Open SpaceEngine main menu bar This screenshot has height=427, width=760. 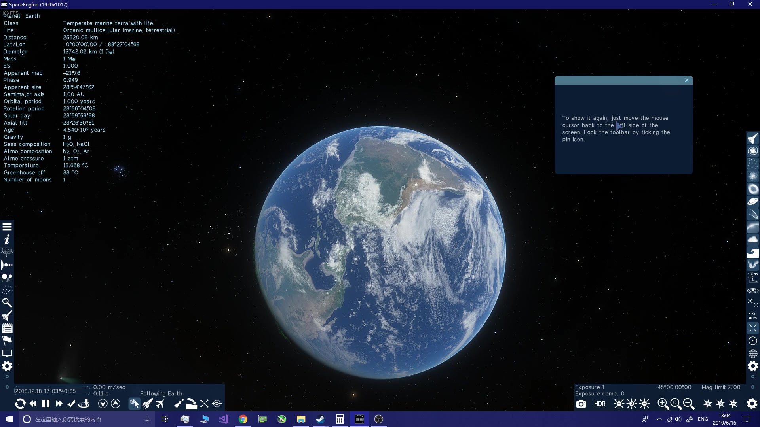[x=7, y=226]
